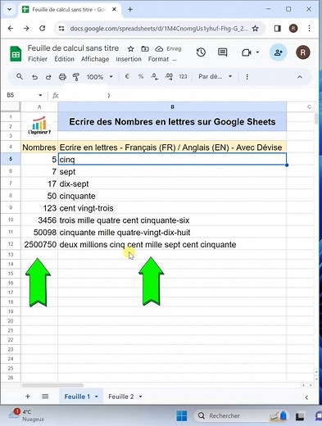Open the Format menu
The image size is (322, 426).
pos(158,59)
